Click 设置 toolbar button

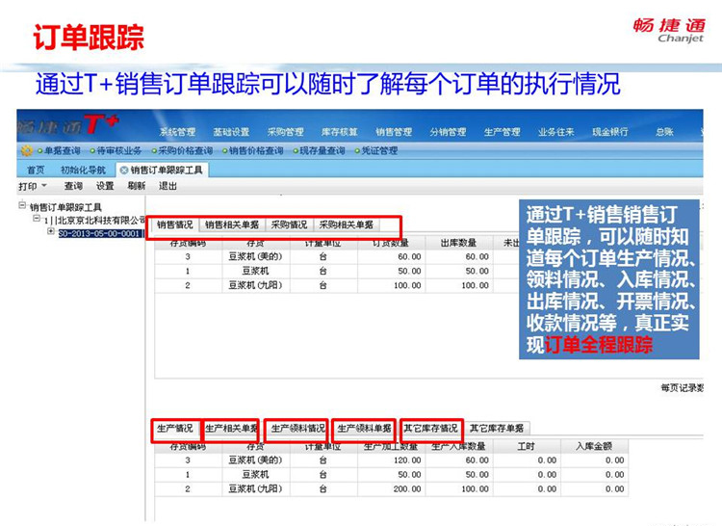pyautogui.click(x=105, y=186)
